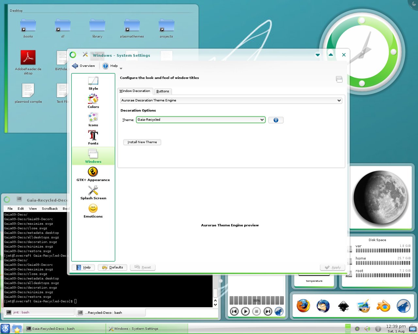Click the 98% progress bar in player widget

(x=257, y=300)
